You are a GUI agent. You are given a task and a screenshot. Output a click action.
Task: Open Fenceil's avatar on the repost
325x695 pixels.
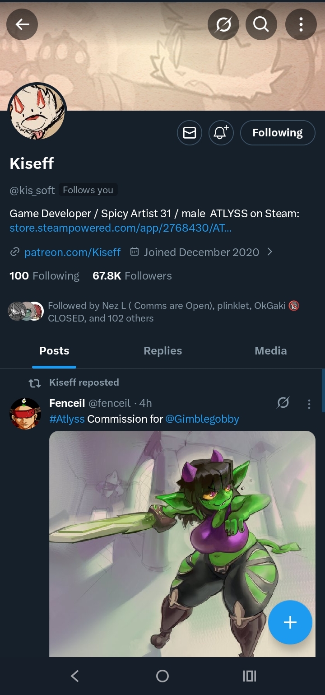click(x=25, y=413)
